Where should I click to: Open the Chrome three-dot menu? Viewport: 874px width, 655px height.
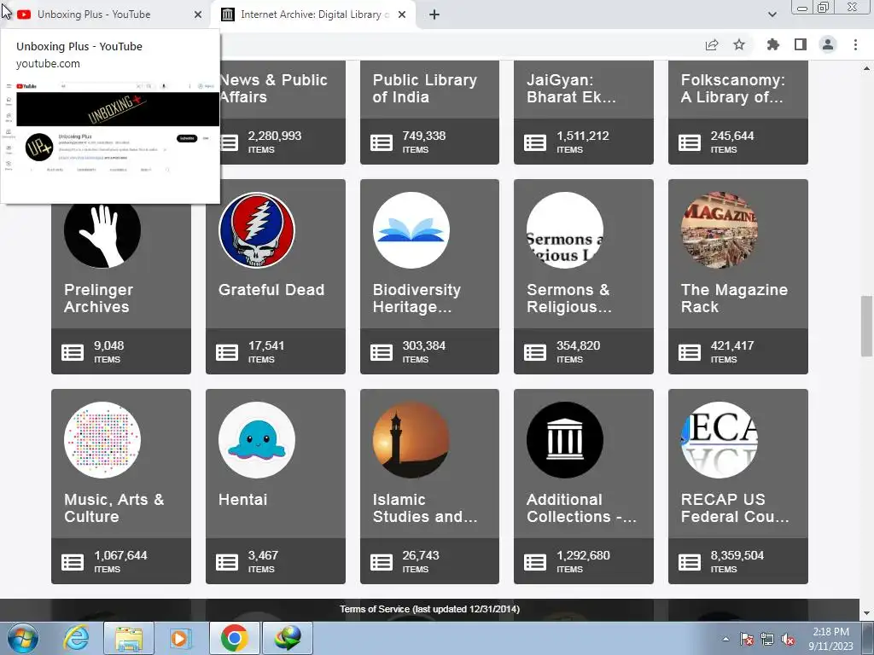click(855, 44)
